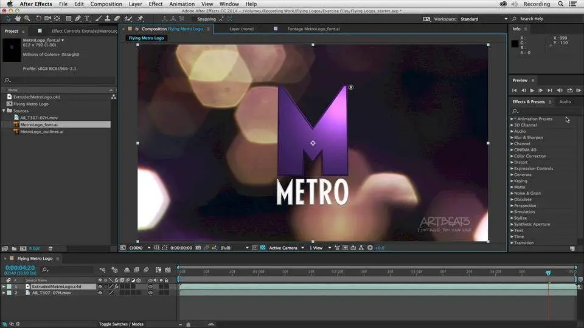Select the Pen tool
The height and width of the screenshot is (328, 584).
point(78,19)
